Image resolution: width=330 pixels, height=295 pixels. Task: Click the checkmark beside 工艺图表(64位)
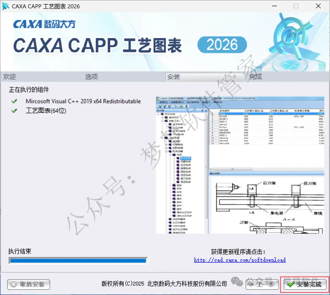pos(14,110)
